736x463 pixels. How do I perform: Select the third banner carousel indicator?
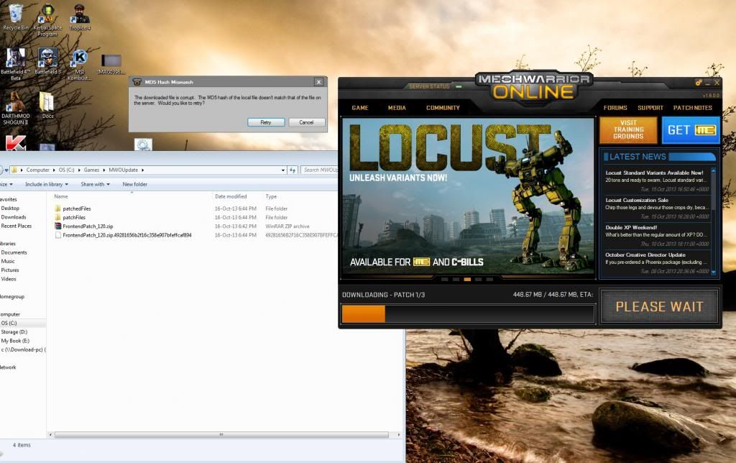(467, 279)
